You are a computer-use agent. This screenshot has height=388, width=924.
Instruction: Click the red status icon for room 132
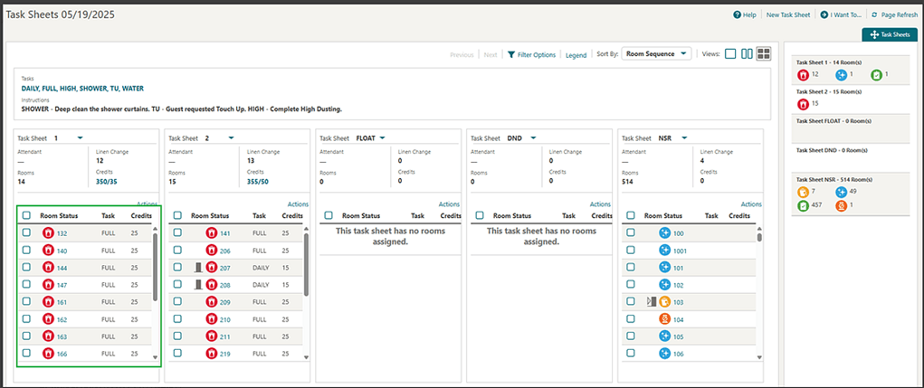pyautogui.click(x=48, y=233)
